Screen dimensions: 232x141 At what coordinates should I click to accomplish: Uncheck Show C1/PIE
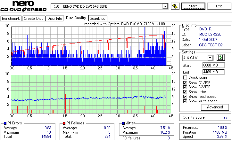[185, 83]
